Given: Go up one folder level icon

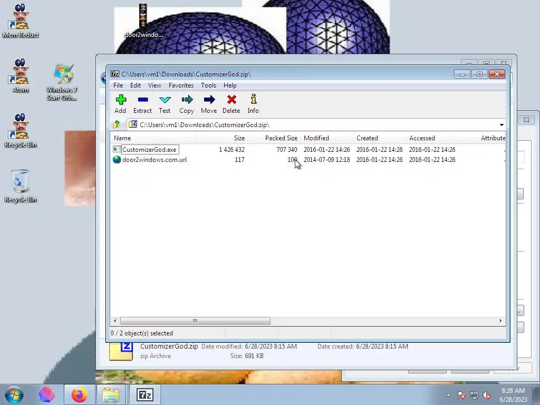Looking at the screenshot, I should [117, 124].
